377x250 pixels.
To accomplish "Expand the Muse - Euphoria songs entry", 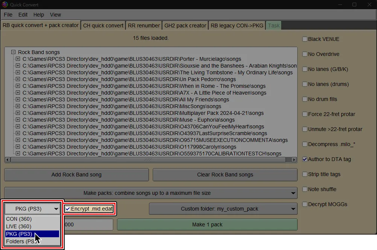I will 18,120.
